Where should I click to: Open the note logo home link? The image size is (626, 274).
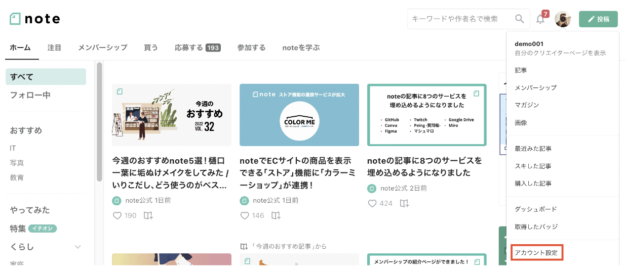click(35, 19)
